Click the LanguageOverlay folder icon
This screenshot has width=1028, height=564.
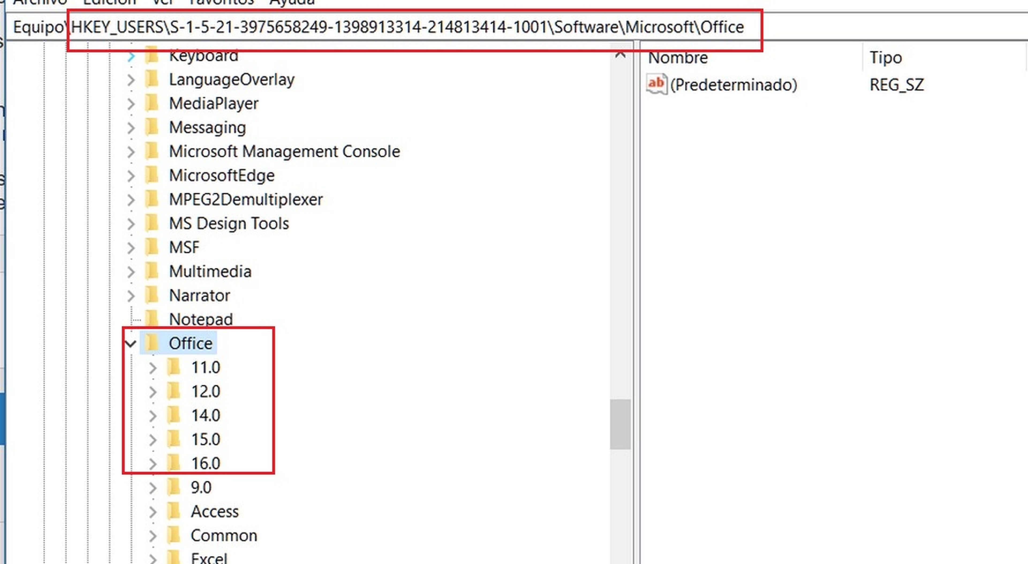pyautogui.click(x=152, y=79)
